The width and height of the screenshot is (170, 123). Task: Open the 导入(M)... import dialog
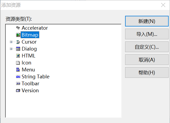147,34
